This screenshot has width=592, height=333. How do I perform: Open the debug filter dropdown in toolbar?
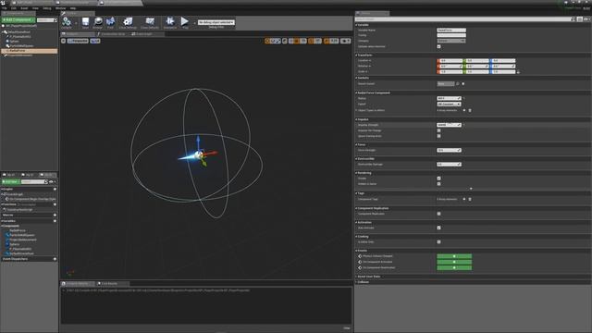pos(216,22)
